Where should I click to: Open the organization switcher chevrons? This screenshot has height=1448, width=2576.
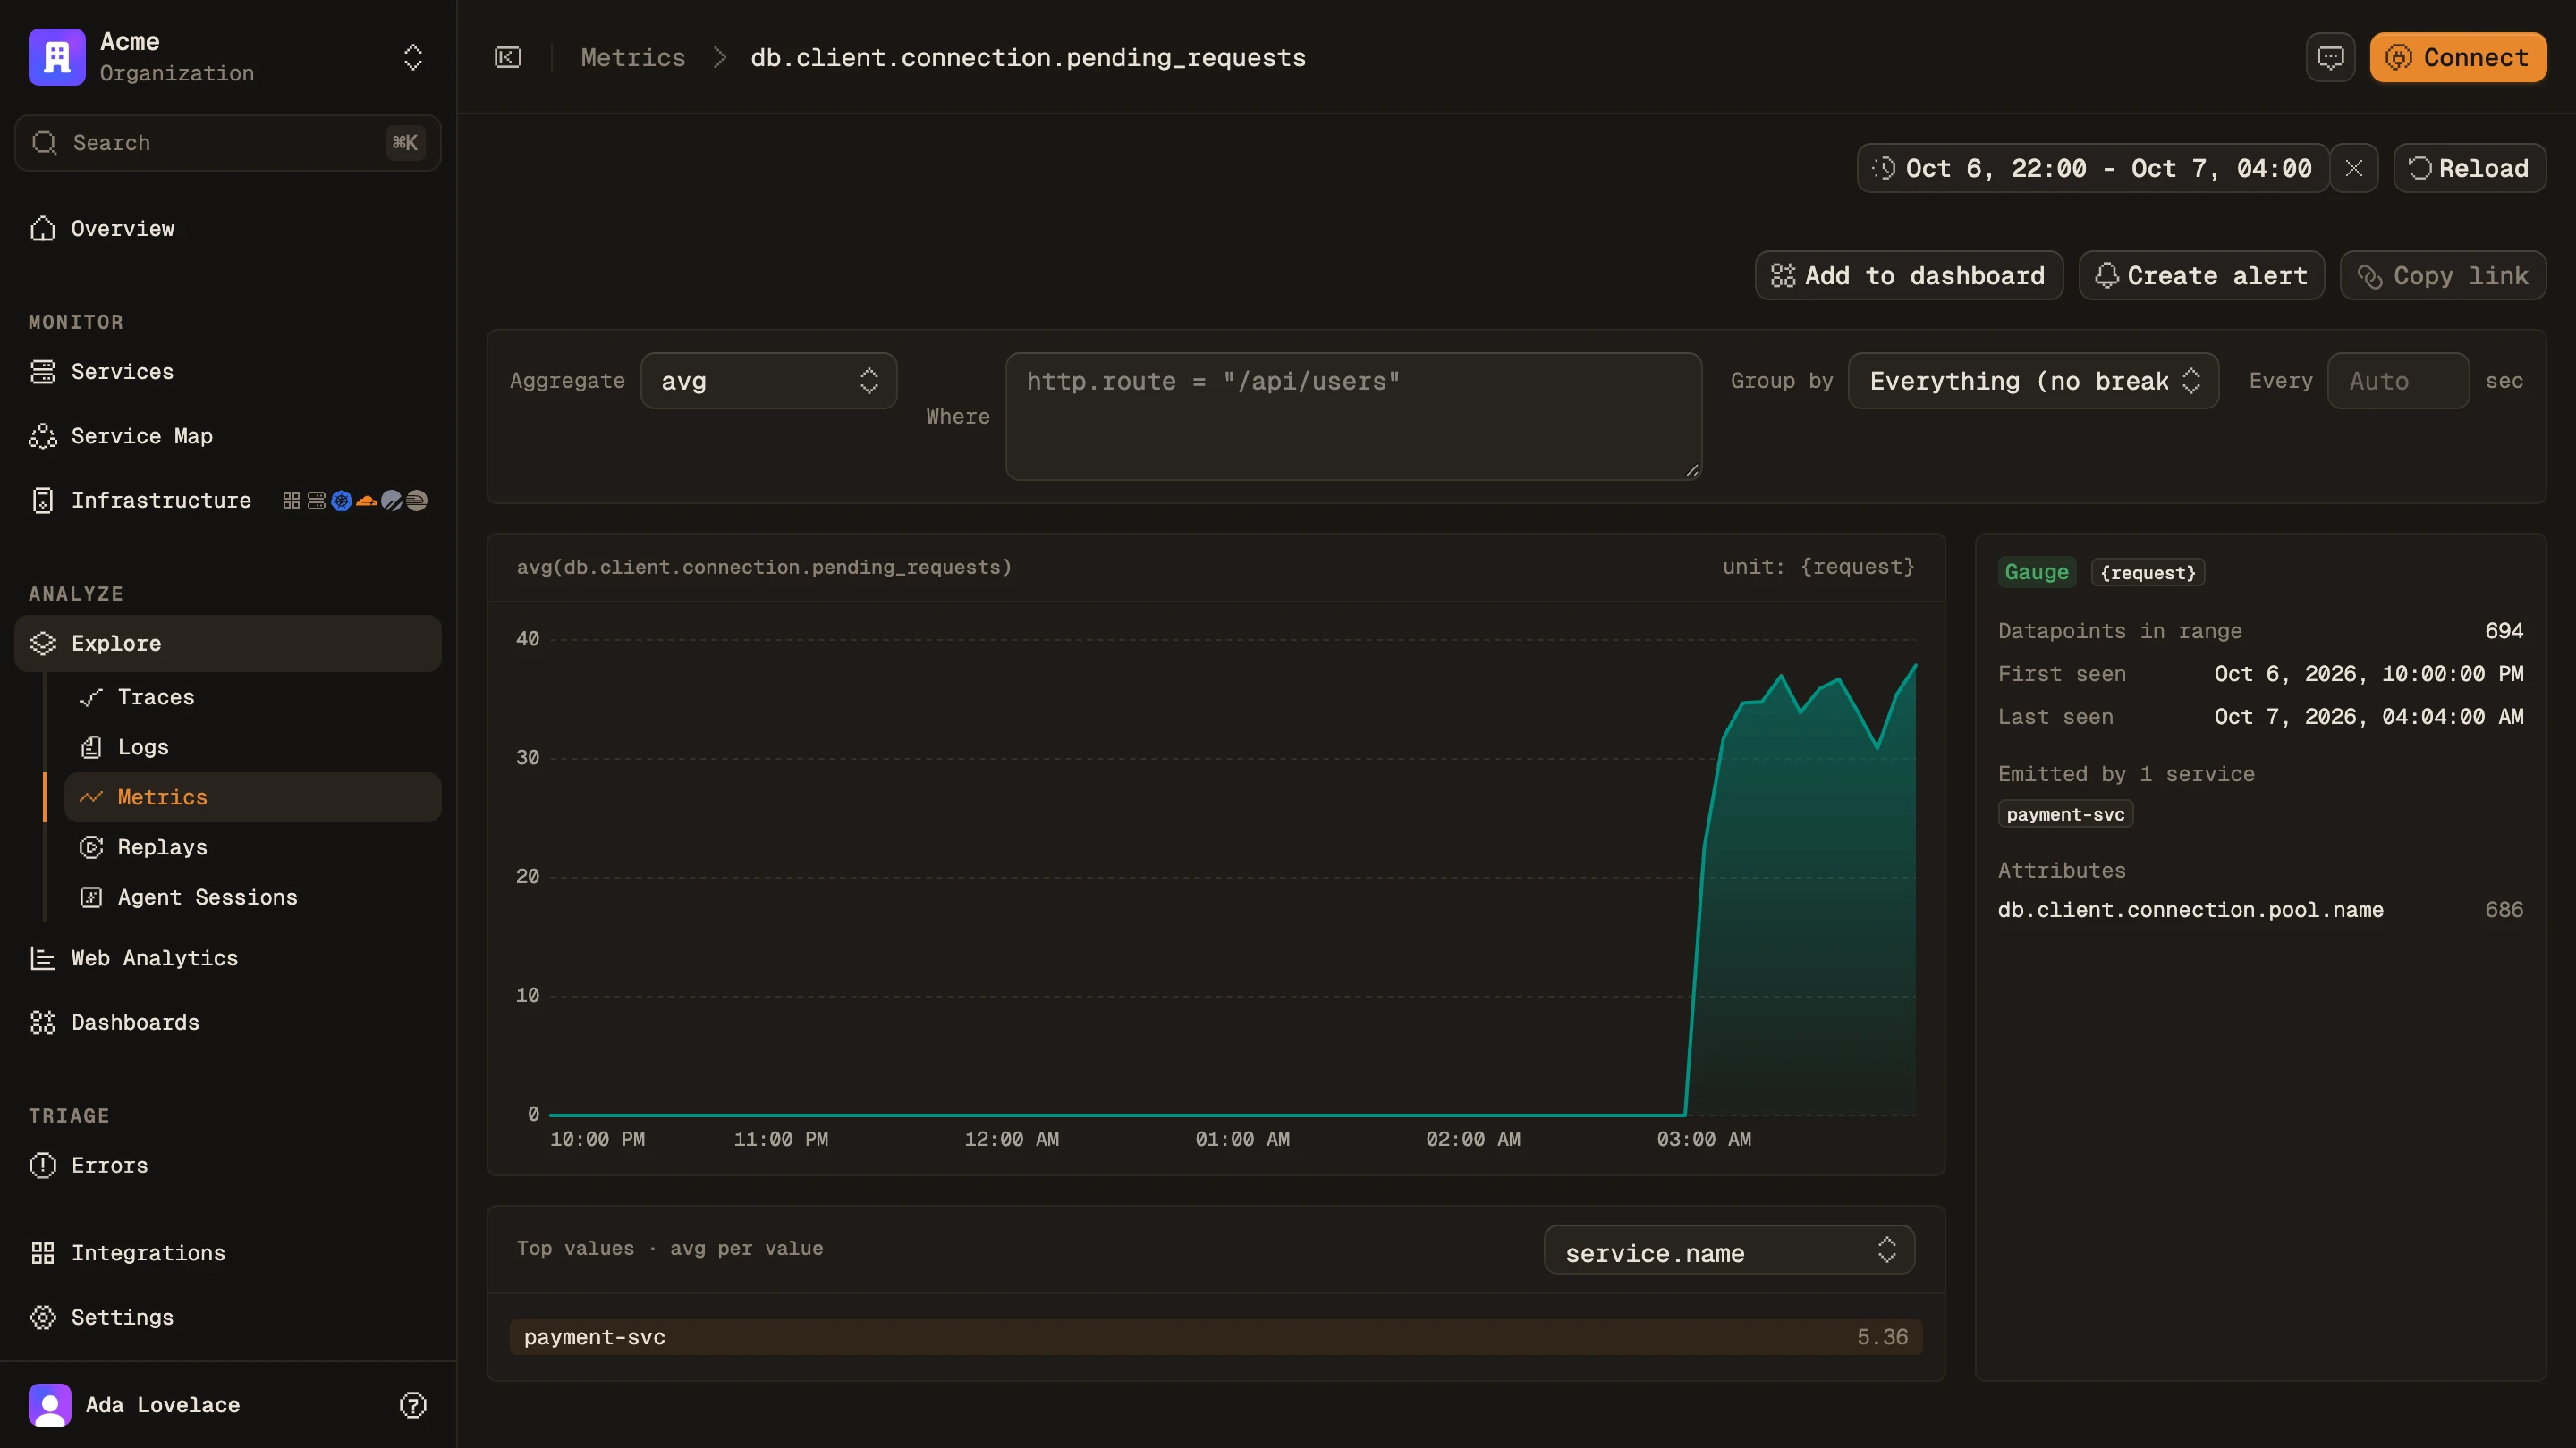pyautogui.click(x=413, y=57)
